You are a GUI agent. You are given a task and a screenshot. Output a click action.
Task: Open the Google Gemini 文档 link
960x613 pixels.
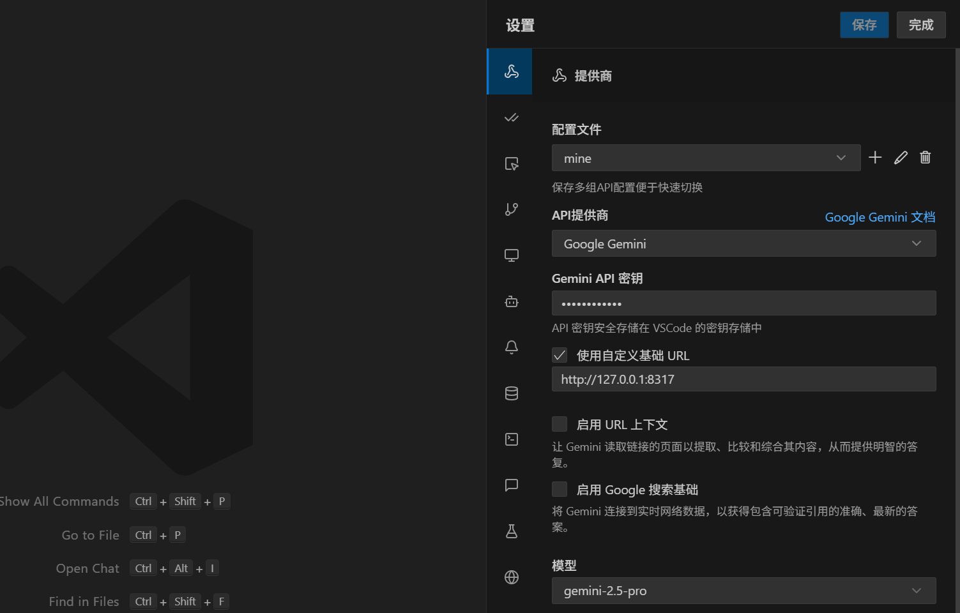[x=880, y=217]
